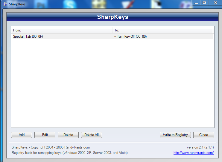Click the version 2.1 (2.1.1) label

pyautogui.click(x=200, y=147)
